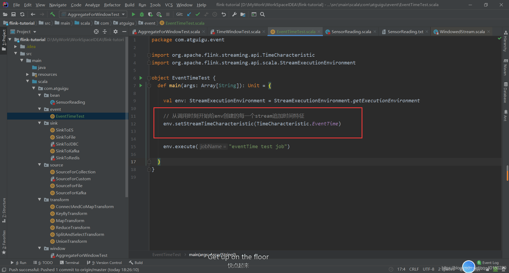Open the VCS menu
509x273 pixels.
tap(169, 5)
